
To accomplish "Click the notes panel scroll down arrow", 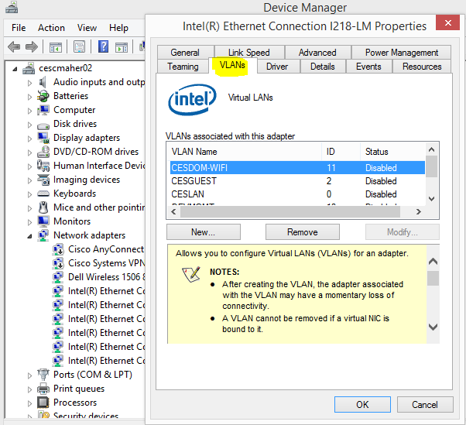I will pyautogui.click(x=433, y=327).
